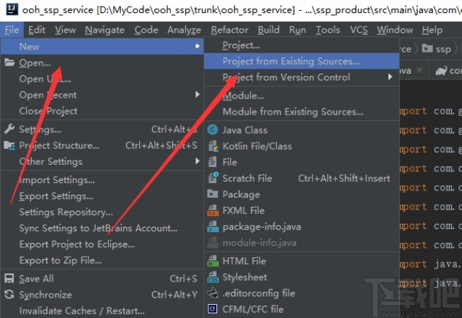Click the Save All disk icon
Image resolution: width=462 pixels, height=318 pixels.
[9, 279]
